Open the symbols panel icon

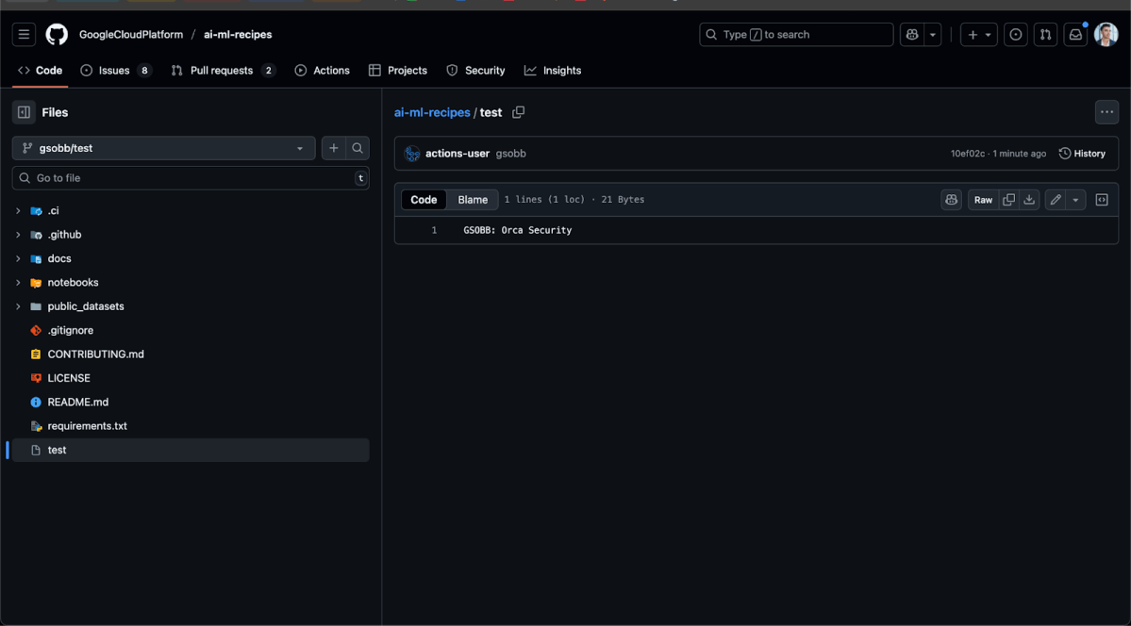point(1101,200)
